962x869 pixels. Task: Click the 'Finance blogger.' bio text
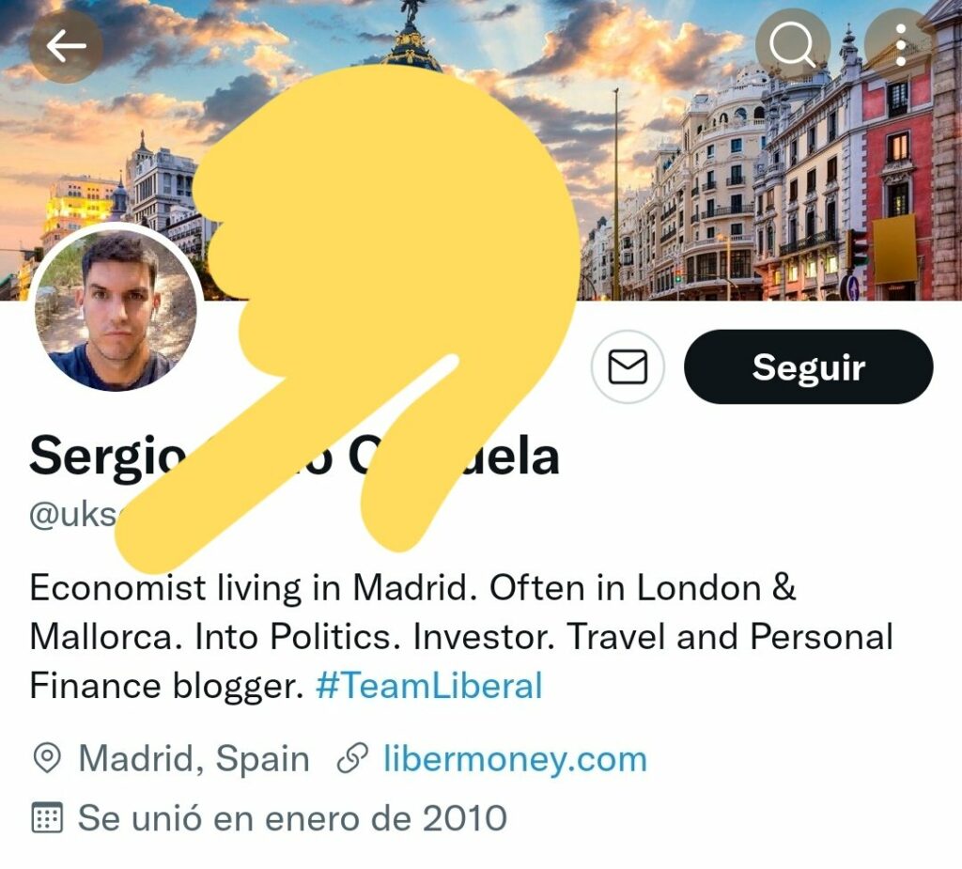[x=167, y=686]
